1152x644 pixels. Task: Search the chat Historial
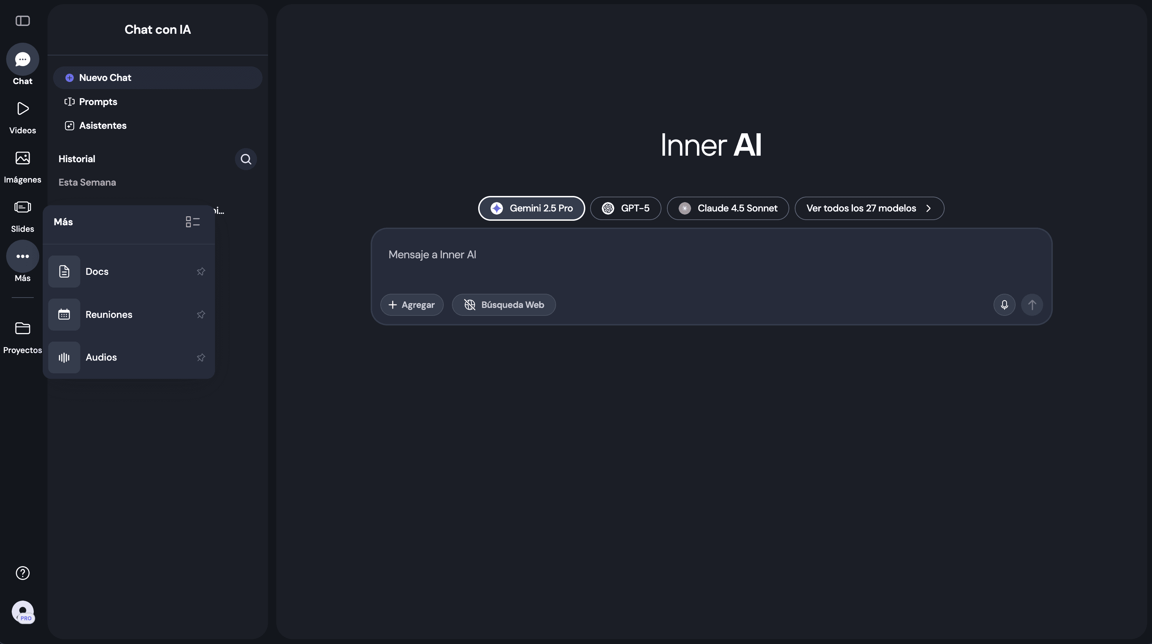(x=246, y=159)
